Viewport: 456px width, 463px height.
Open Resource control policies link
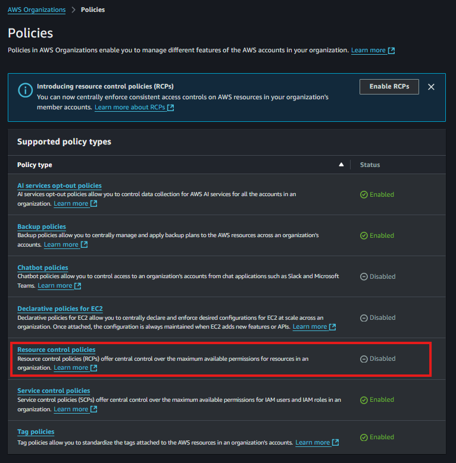pos(57,349)
